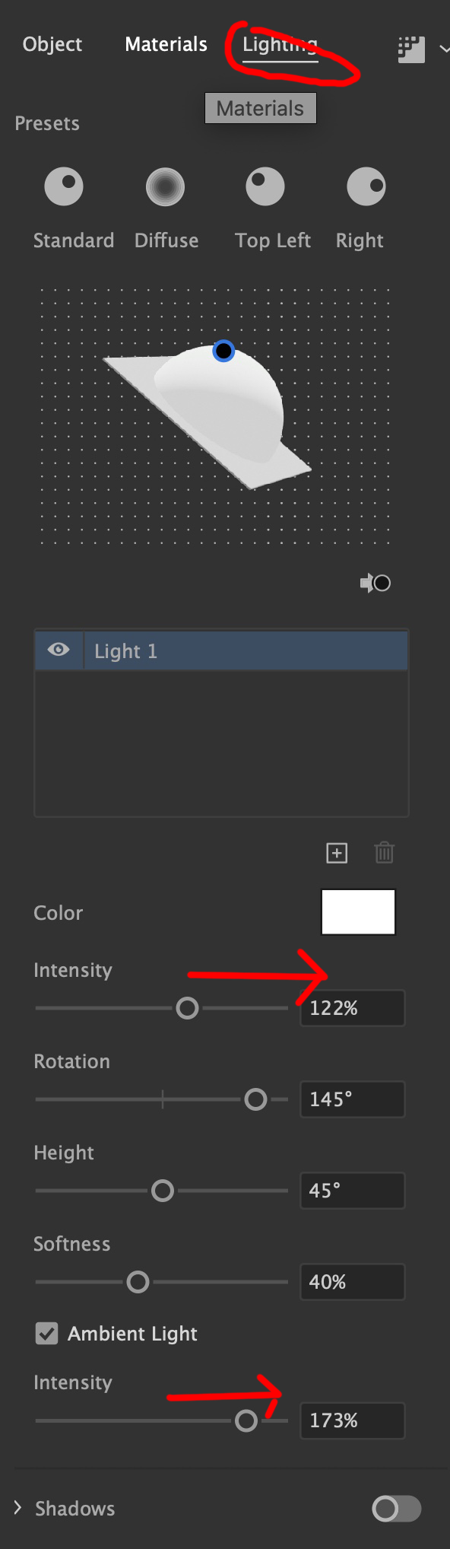
Task: Add a new light source
Action: [337, 853]
